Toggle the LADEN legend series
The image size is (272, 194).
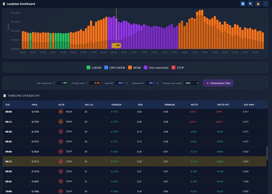(94, 68)
